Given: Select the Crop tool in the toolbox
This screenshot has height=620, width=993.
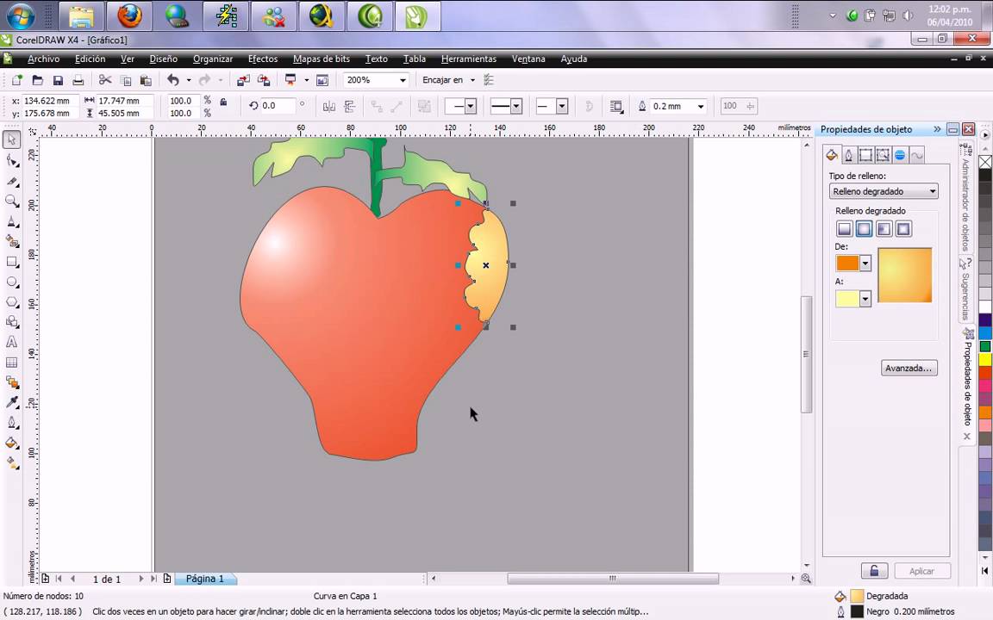Looking at the screenshot, I should (12, 181).
